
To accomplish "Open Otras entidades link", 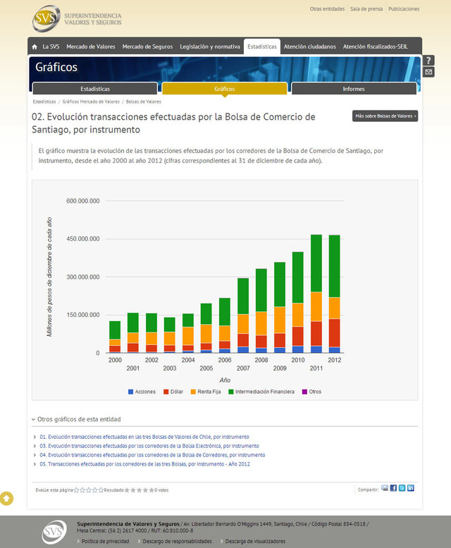I will [327, 9].
